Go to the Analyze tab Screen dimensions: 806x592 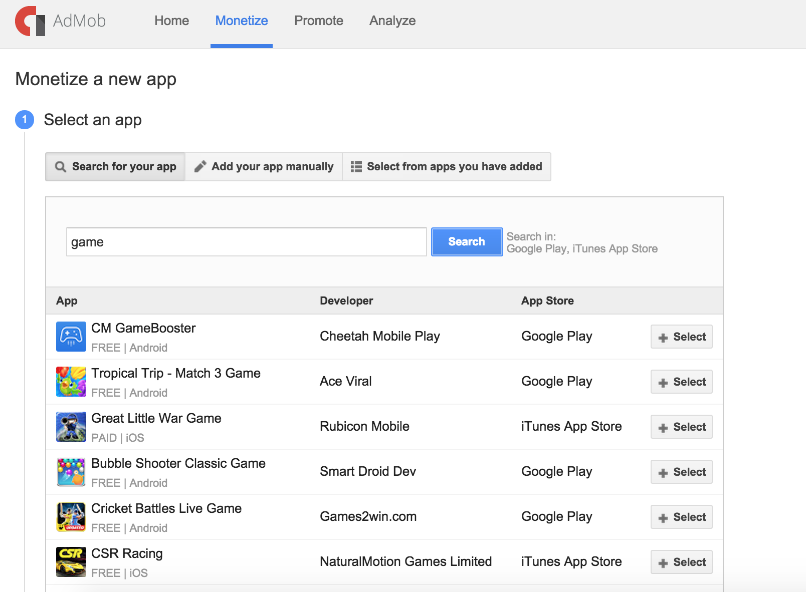[392, 21]
